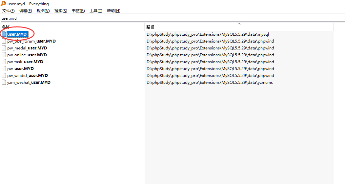Open the 视图(V) menu
The height and width of the screenshot is (184, 345).
(x=43, y=11)
